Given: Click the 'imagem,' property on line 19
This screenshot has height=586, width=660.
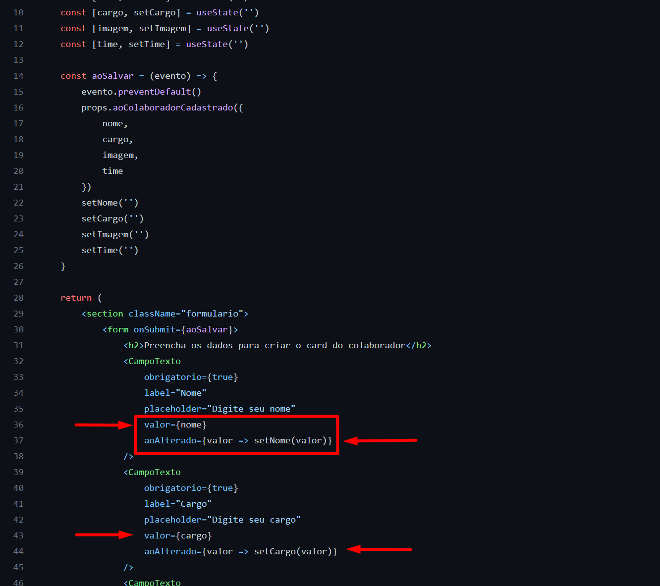Looking at the screenshot, I should [120, 155].
